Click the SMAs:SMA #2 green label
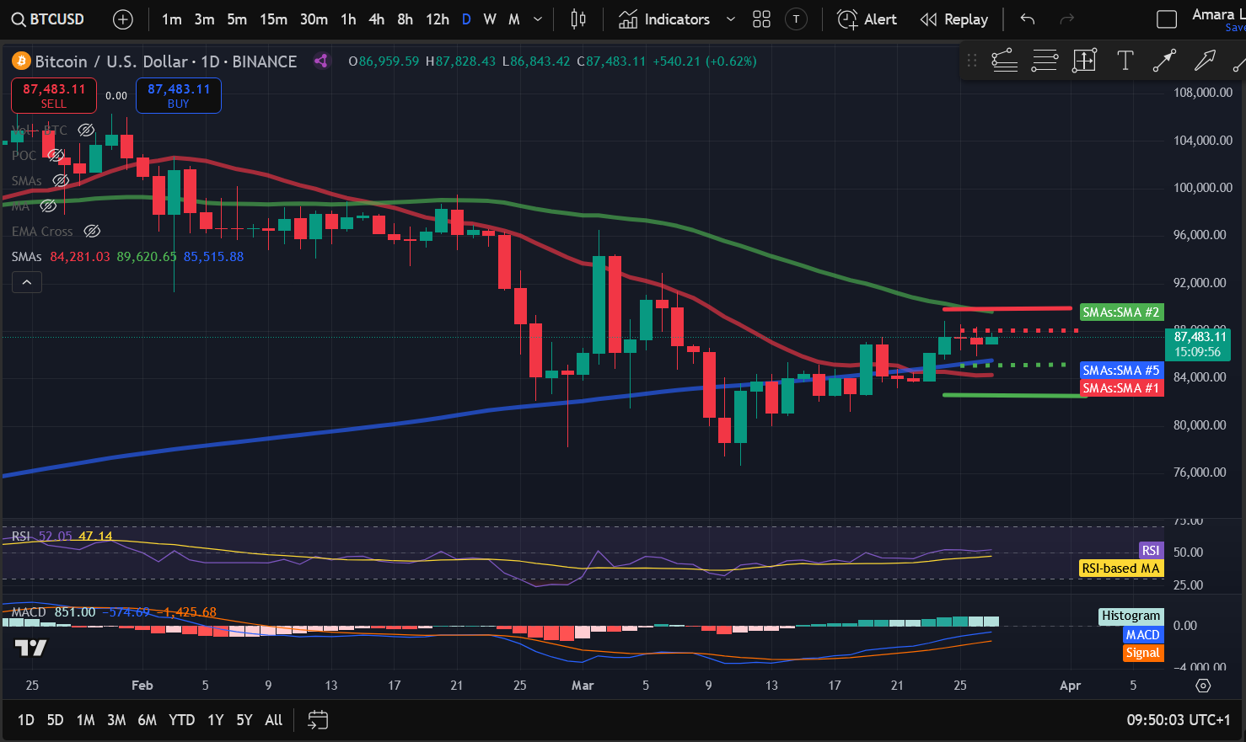1246x742 pixels. (1121, 312)
